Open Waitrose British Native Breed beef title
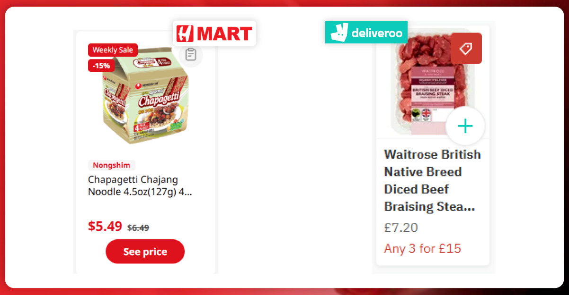This screenshot has width=569, height=295. [432, 181]
